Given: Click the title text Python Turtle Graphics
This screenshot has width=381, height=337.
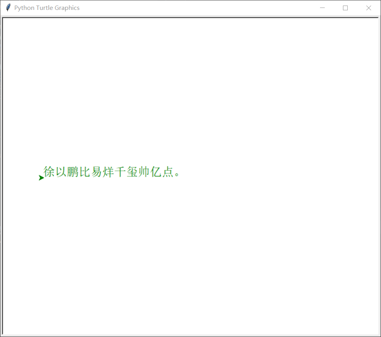Looking at the screenshot, I should [x=47, y=8].
